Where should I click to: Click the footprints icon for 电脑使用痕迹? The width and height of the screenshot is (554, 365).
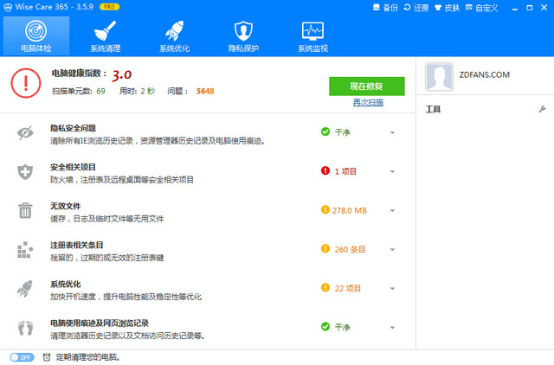tap(25, 328)
